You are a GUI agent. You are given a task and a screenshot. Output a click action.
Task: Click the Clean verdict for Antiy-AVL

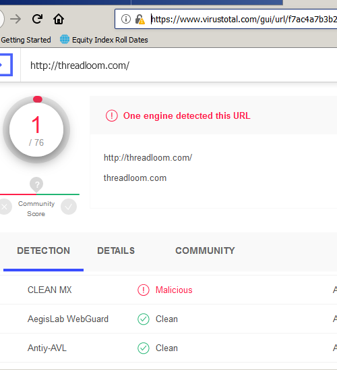point(166,348)
